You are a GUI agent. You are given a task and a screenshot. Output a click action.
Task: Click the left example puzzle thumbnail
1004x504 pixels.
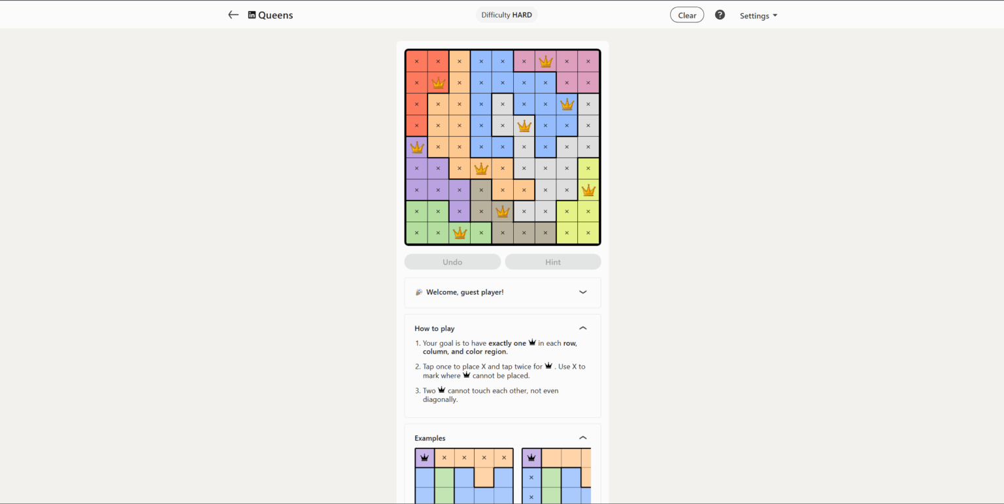(464, 474)
